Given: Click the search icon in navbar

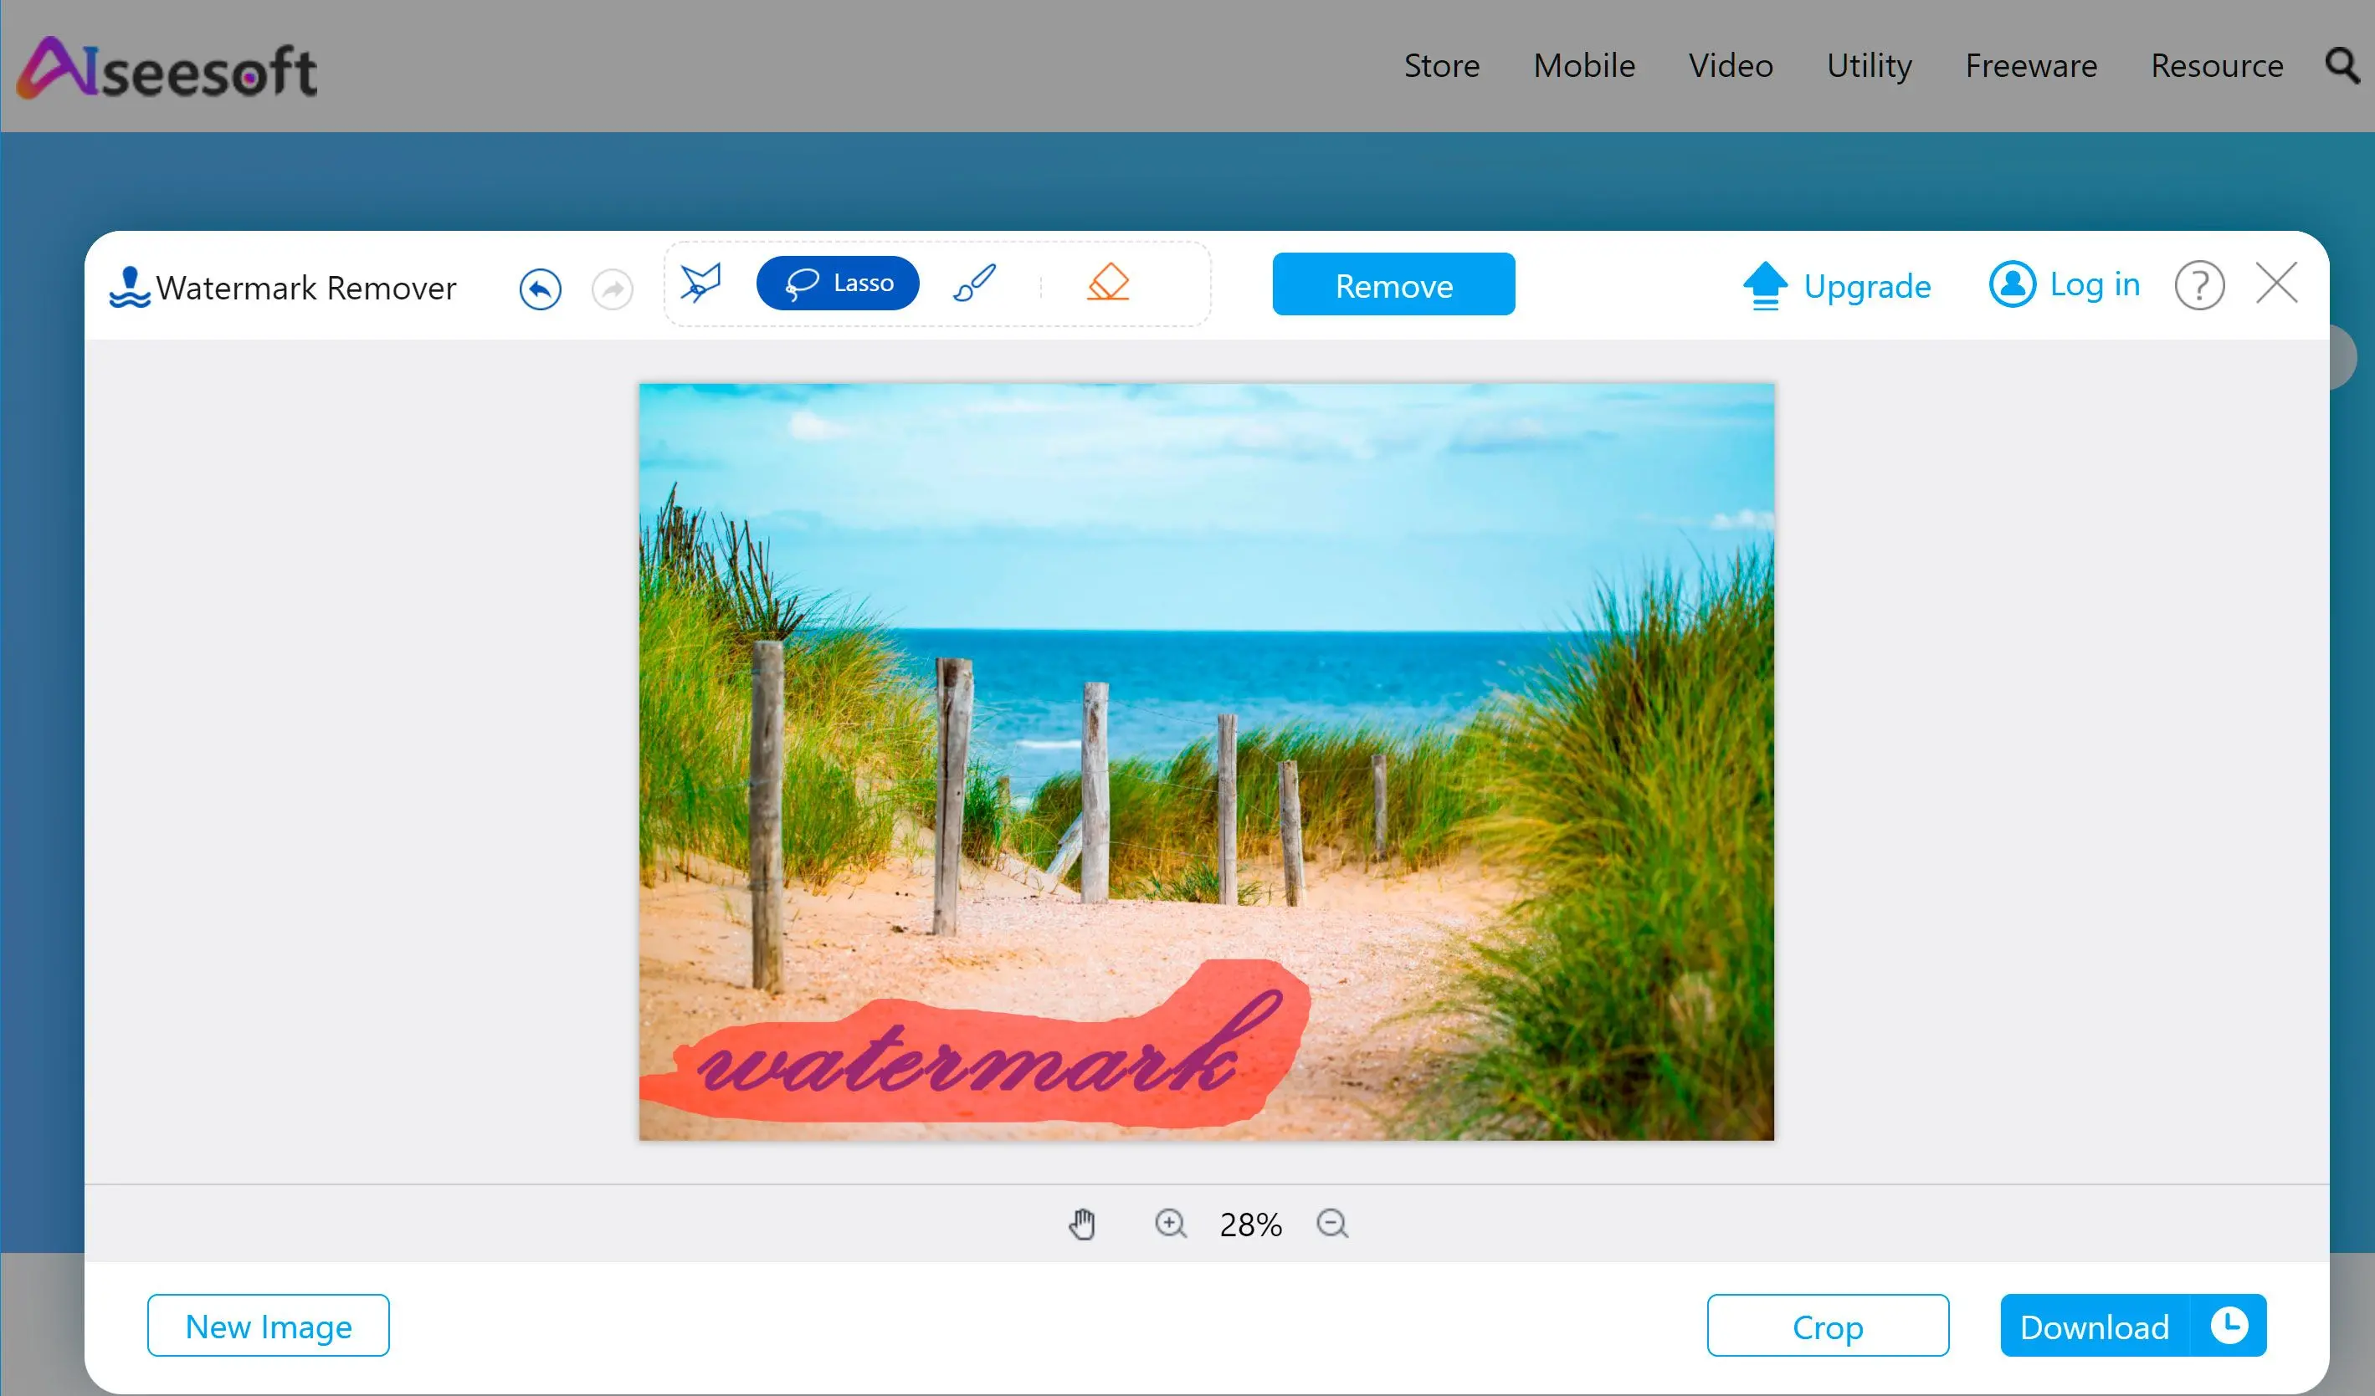Looking at the screenshot, I should click(2345, 64).
